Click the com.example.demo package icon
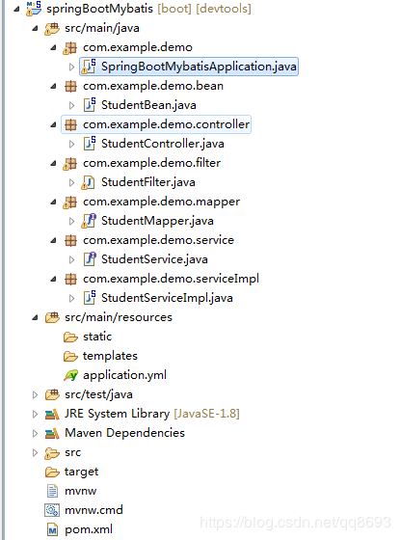The width and height of the screenshot is (400, 540). 69,47
